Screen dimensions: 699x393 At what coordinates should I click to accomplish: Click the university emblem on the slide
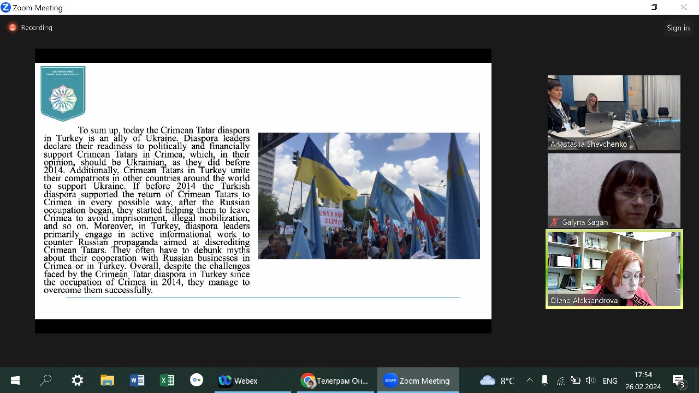click(x=63, y=93)
